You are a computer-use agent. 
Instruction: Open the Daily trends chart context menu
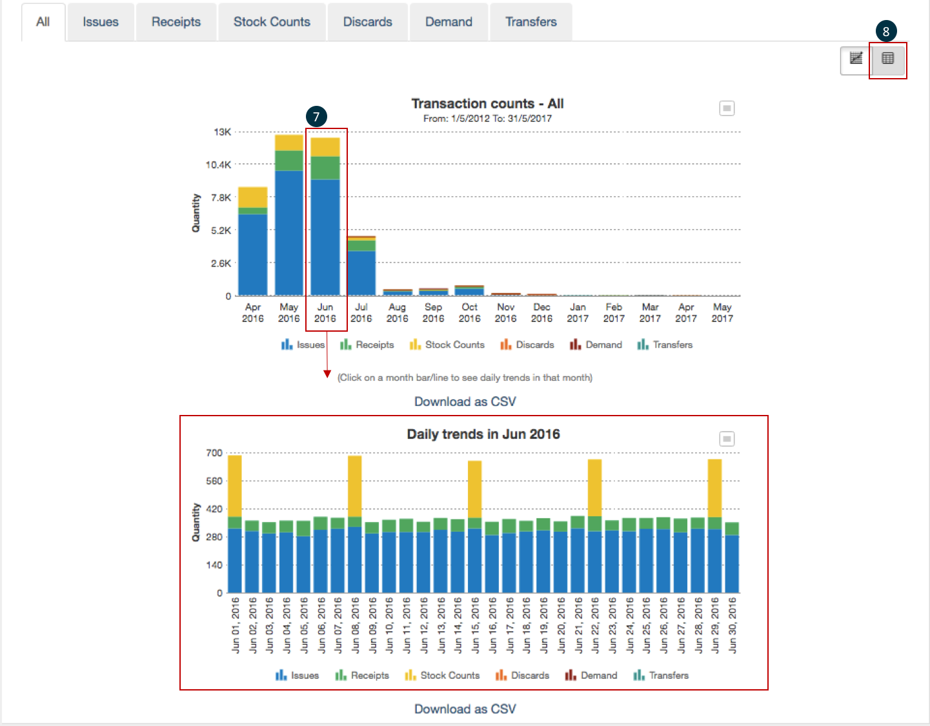[727, 439]
